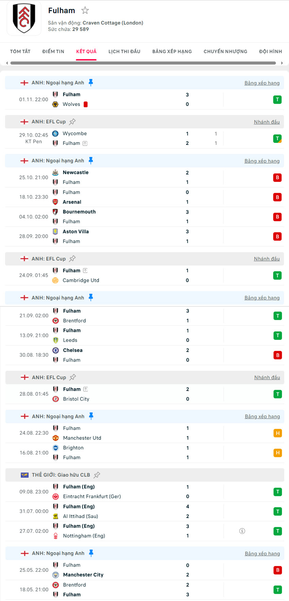
Task: Expand the Chelsea vs Fulham match row
Action: pos(143,355)
